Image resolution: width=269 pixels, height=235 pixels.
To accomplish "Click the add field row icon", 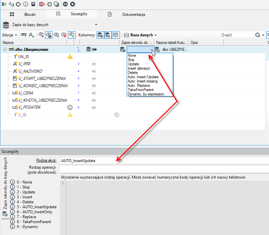I will coord(24,35).
